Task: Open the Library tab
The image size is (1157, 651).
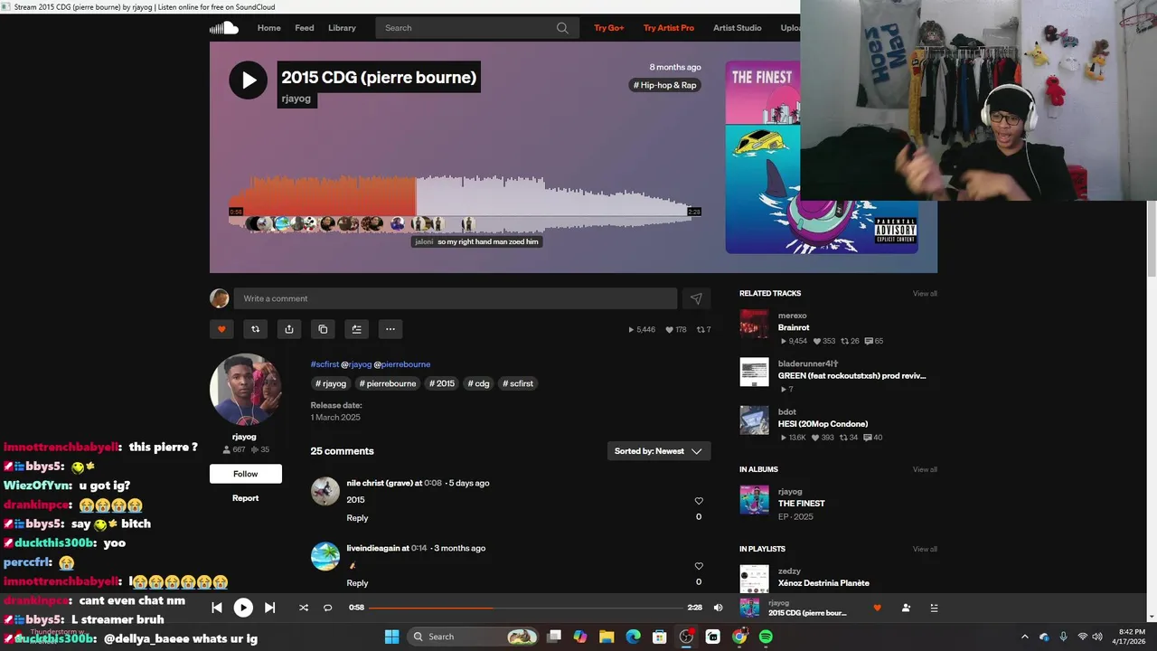Action: click(x=342, y=28)
